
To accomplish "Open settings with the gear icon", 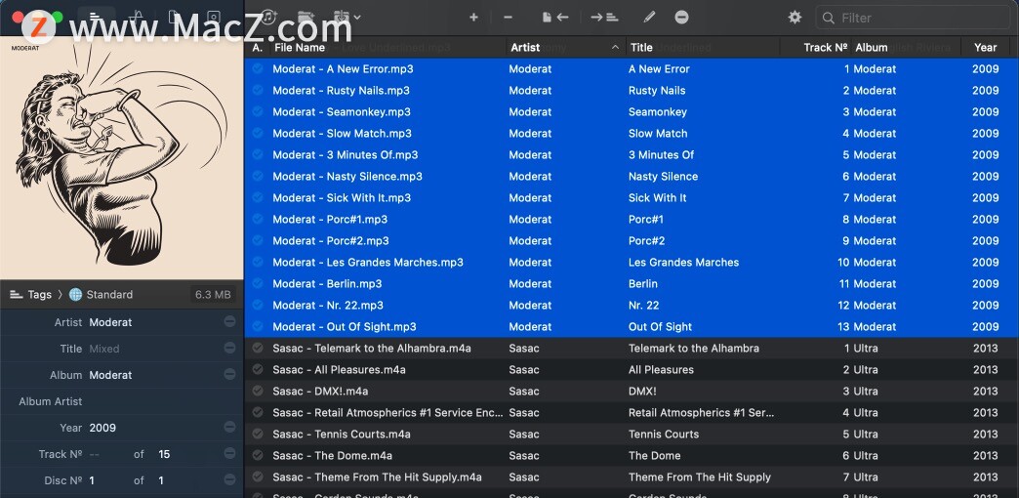I will pos(795,18).
